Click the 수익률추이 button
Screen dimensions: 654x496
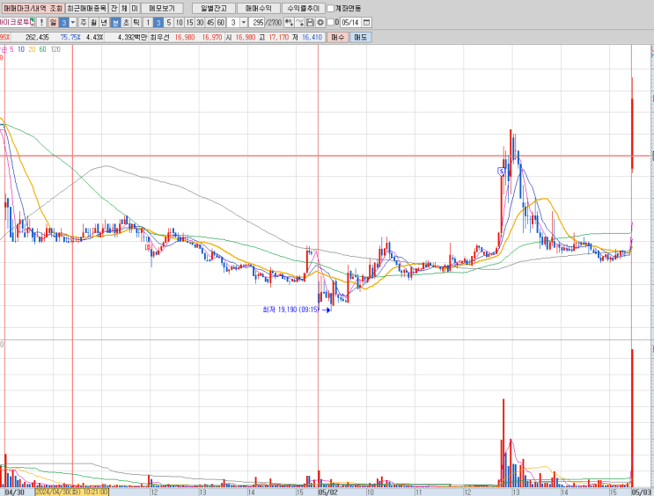pos(303,8)
